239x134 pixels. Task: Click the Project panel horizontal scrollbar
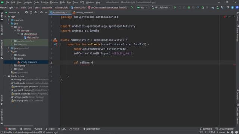pyautogui.click(x=18, y=125)
